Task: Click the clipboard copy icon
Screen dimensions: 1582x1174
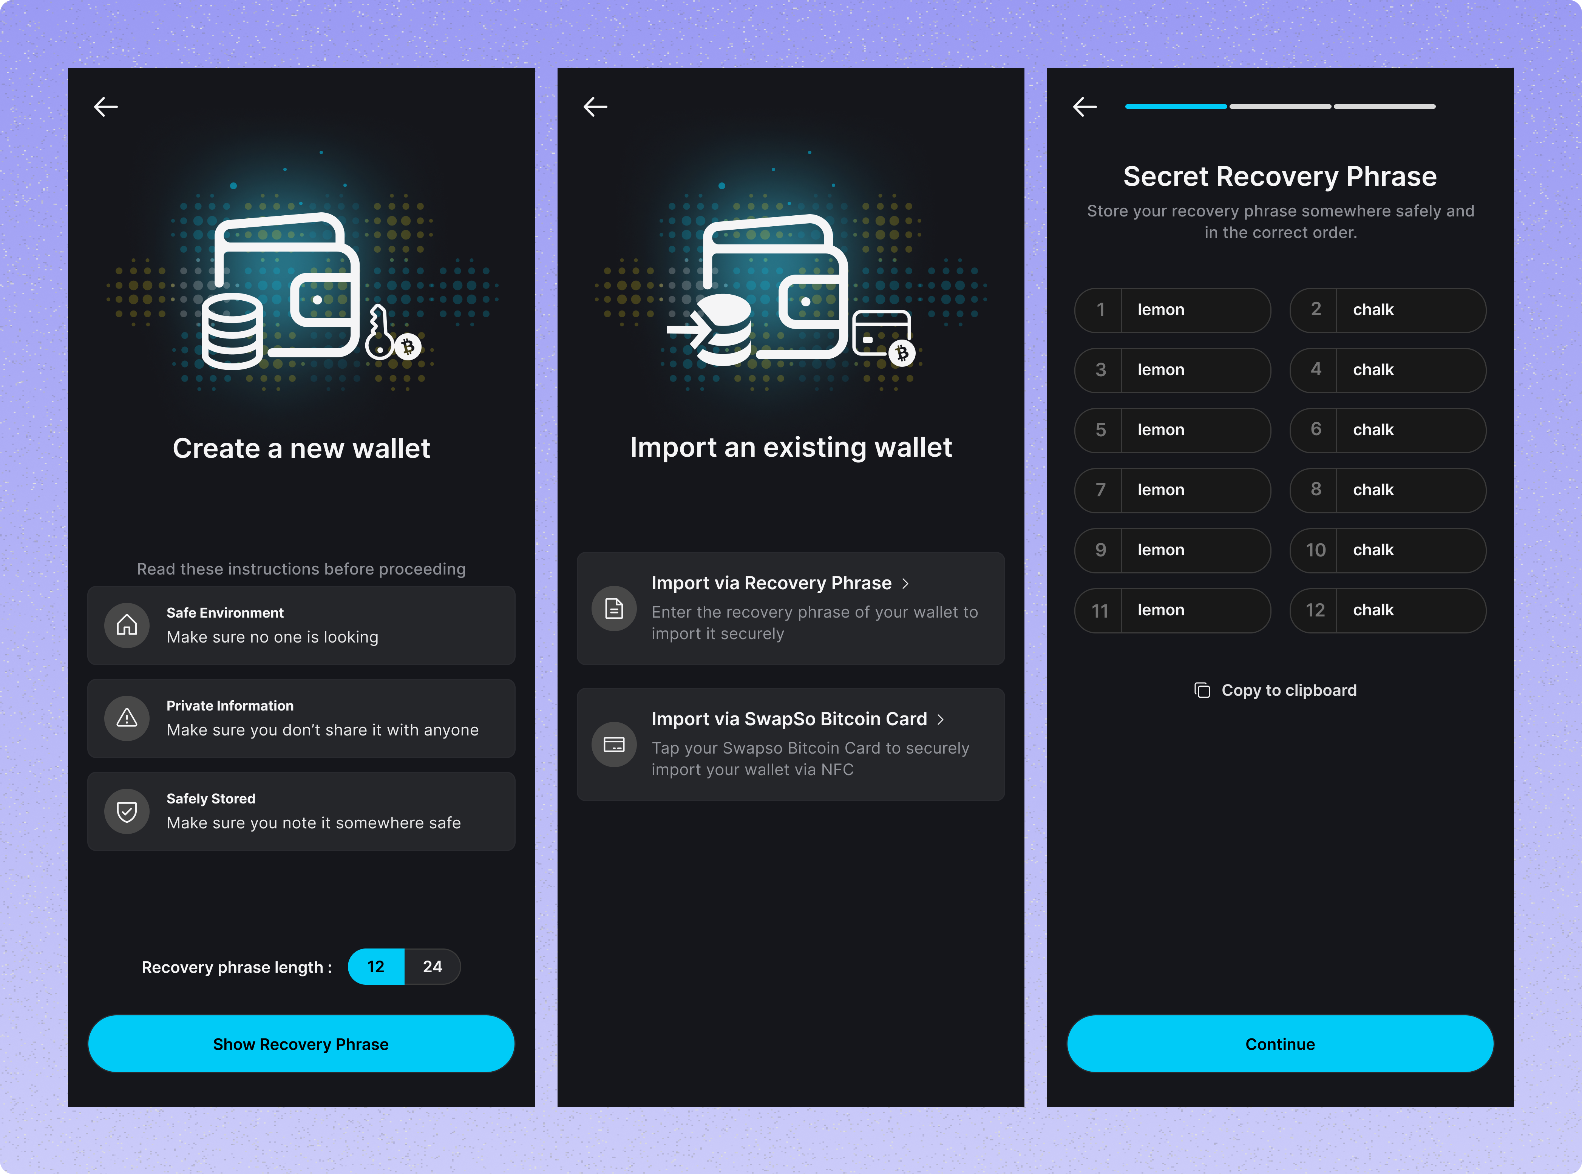Action: [1202, 690]
